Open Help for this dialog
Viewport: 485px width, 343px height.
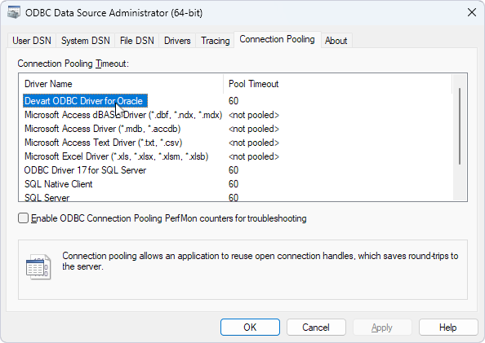[448, 327]
